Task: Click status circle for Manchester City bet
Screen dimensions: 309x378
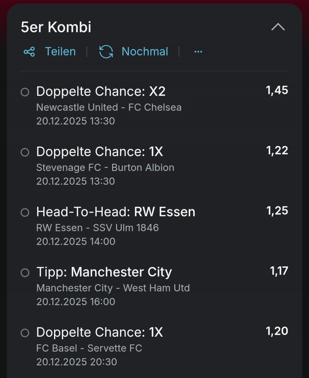Action: (25, 273)
